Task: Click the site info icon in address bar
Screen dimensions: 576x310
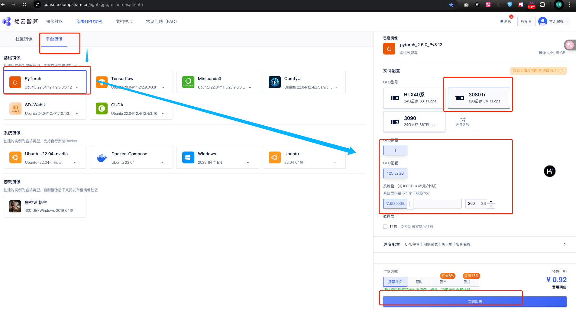Action: click(x=37, y=5)
